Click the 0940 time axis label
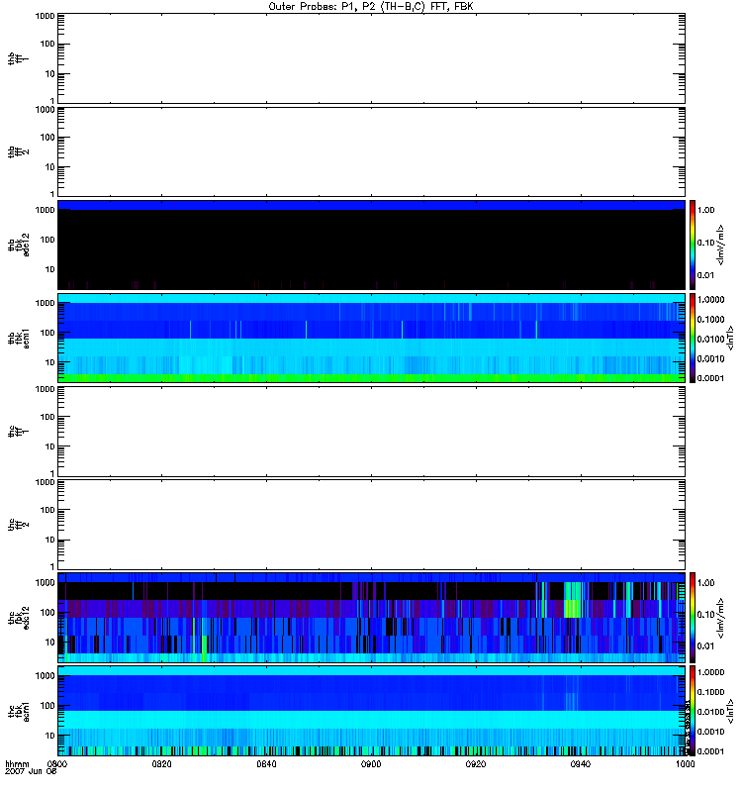 (581, 764)
